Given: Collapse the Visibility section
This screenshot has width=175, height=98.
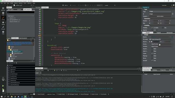Looking at the screenshot, I should 143,25.
